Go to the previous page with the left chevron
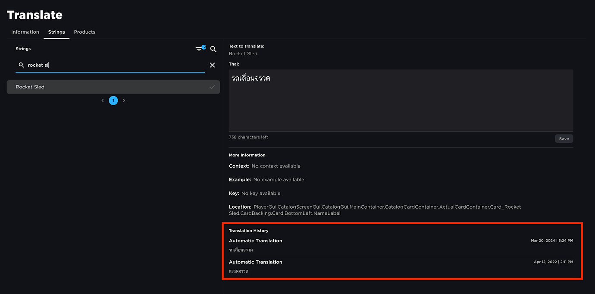 tap(102, 100)
